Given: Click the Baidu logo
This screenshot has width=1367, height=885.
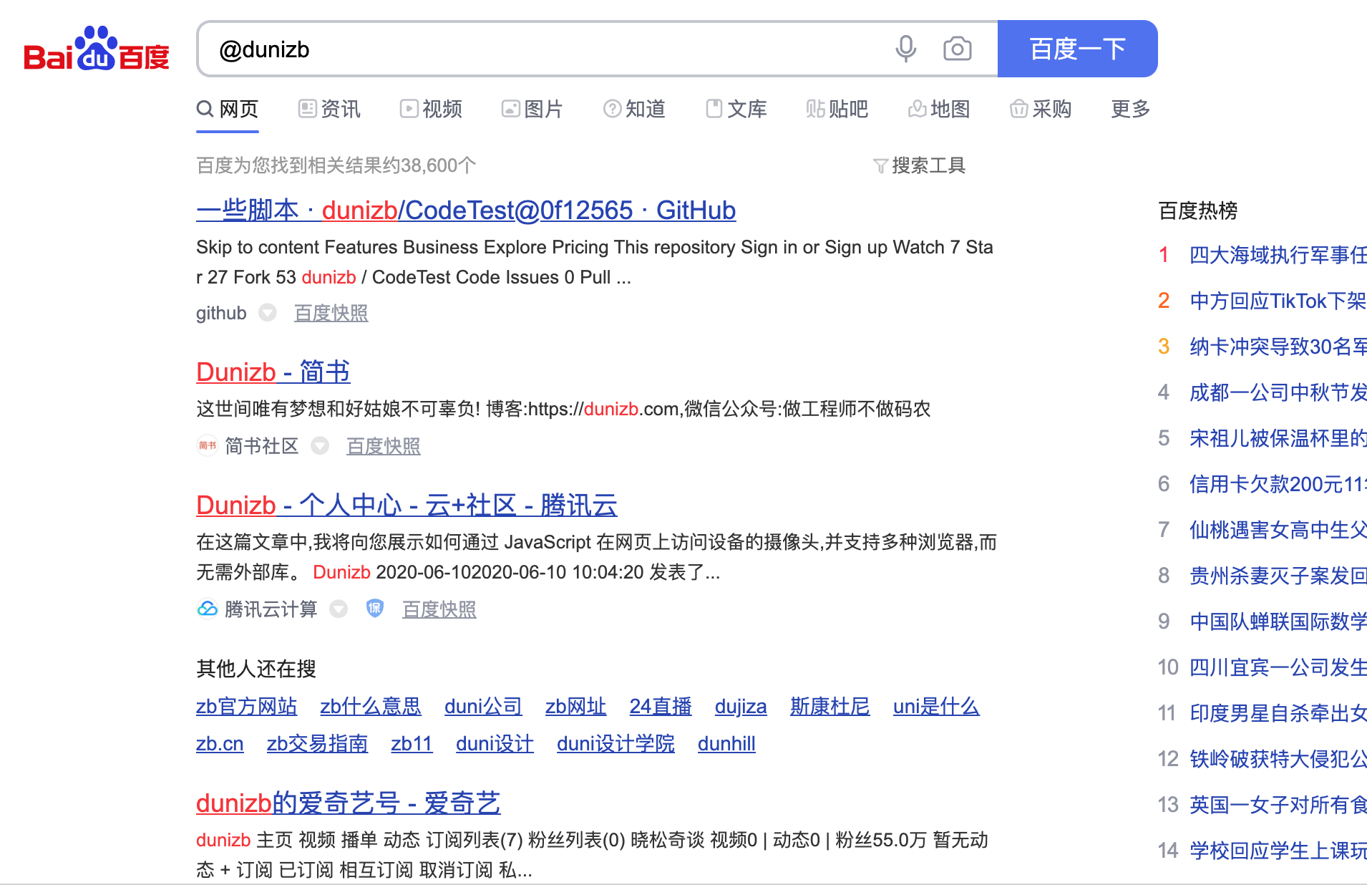Looking at the screenshot, I should tap(97, 49).
